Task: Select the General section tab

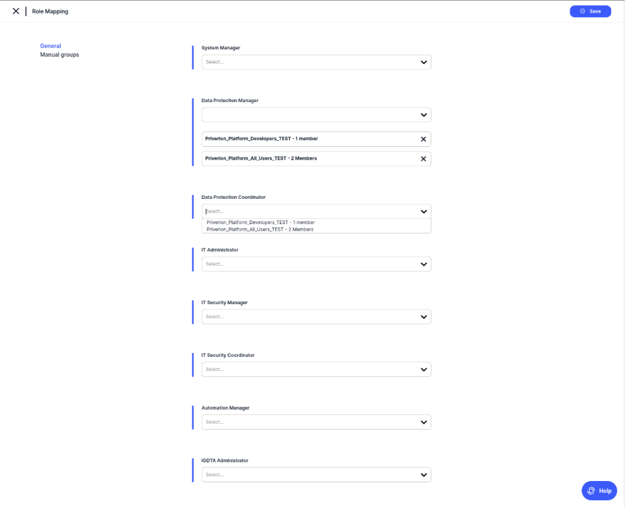Action: click(x=51, y=46)
